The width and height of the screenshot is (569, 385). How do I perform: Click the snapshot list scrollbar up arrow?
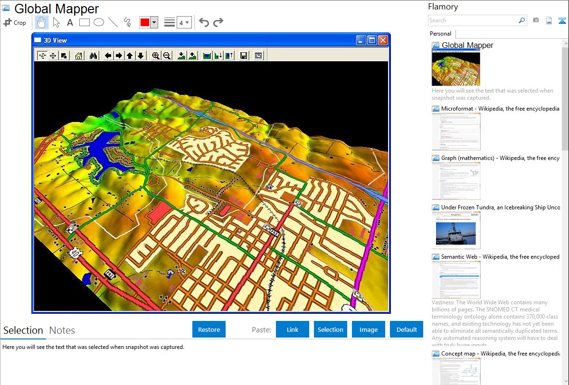pos(566,43)
